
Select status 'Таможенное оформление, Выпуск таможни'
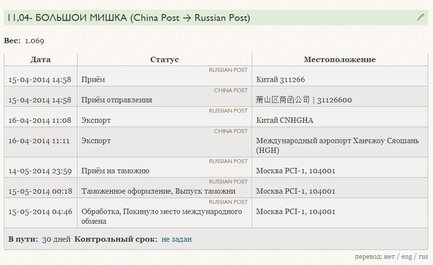(158, 191)
